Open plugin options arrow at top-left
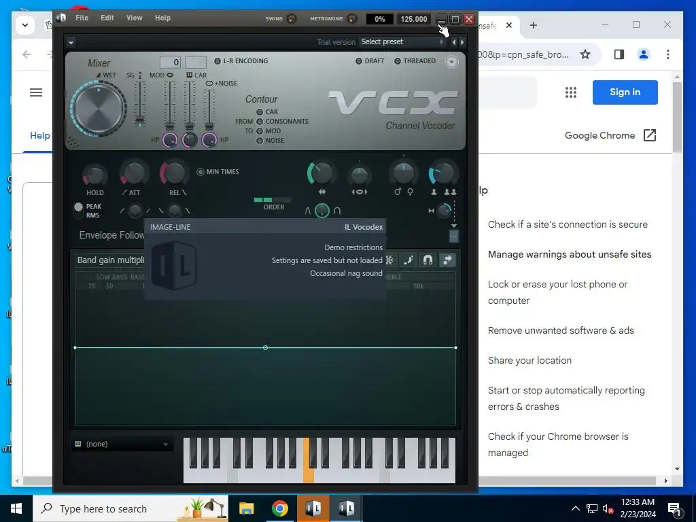Viewport: 696px width, 522px height. click(71, 43)
